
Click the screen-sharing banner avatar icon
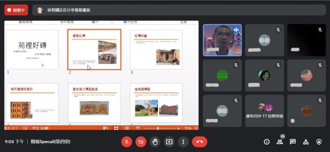point(40,10)
